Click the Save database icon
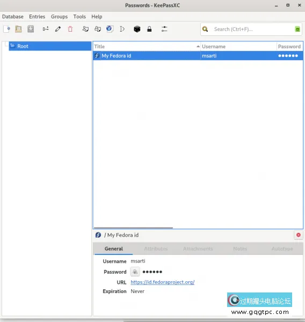Image resolution: width=305 pixels, height=322 pixels. pyautogui.click(x=31, y=29)
